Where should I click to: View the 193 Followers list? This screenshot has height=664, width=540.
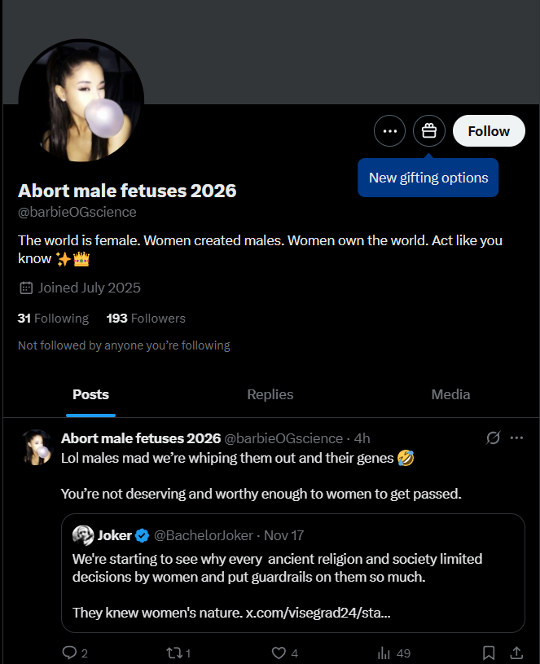pos(146,319)
